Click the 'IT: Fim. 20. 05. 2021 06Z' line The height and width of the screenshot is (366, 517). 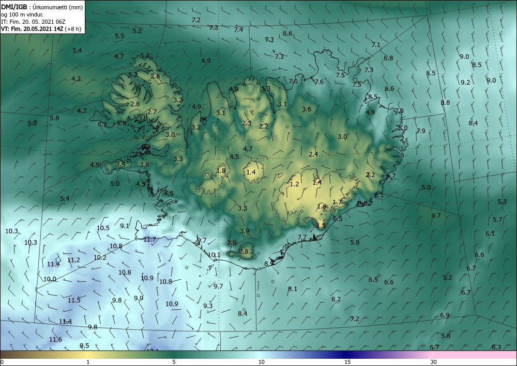[x=33, y=22]
